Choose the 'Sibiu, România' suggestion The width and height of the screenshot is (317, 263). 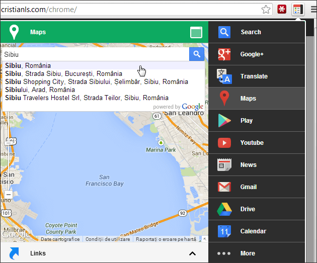[28, 65]
